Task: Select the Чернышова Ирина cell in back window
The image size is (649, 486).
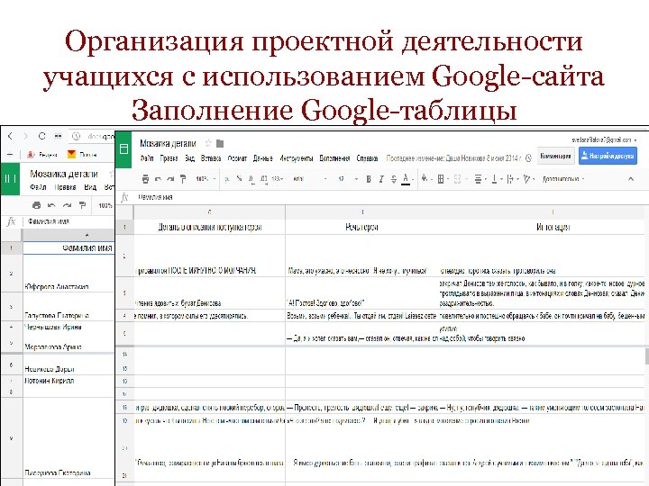Action: (x=69, y=327)
